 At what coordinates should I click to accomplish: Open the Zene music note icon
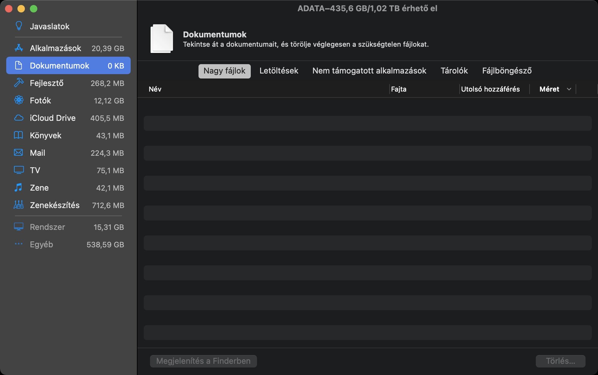(19, 187)
